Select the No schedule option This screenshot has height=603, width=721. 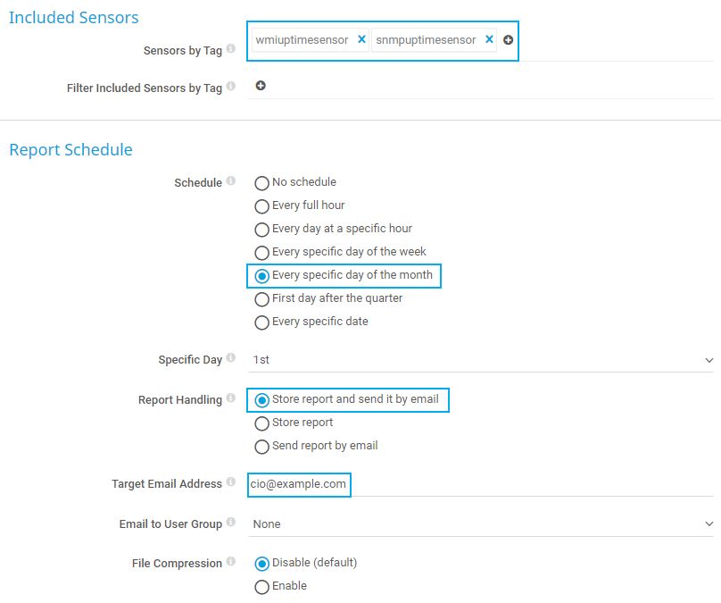261,183
